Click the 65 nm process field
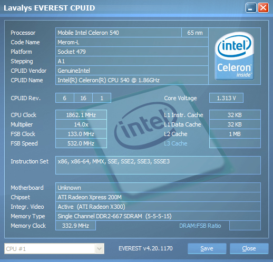273x262 pixels. [195, 33]
